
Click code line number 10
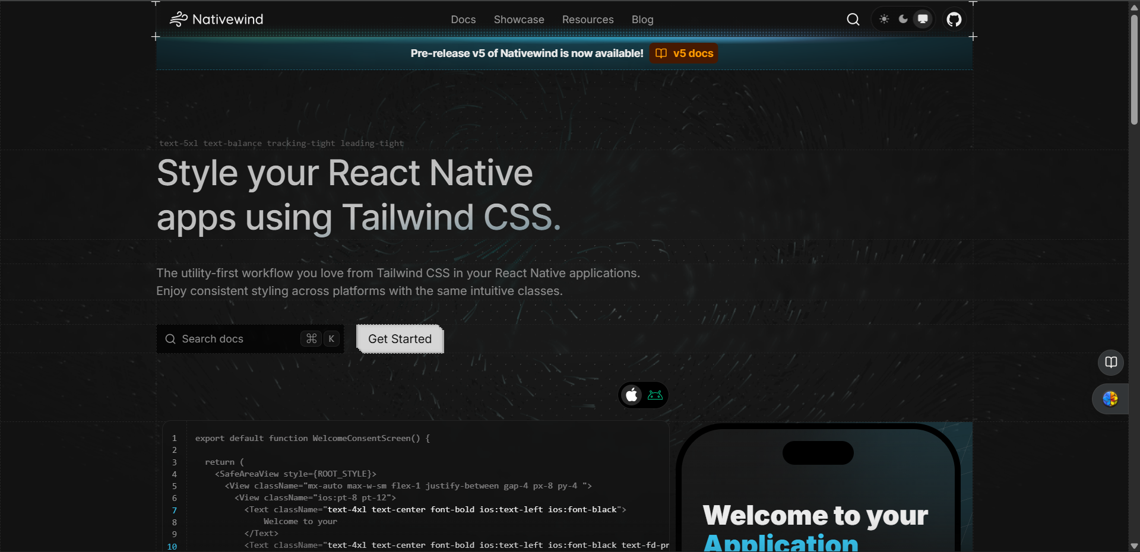[x=172, y=546]
